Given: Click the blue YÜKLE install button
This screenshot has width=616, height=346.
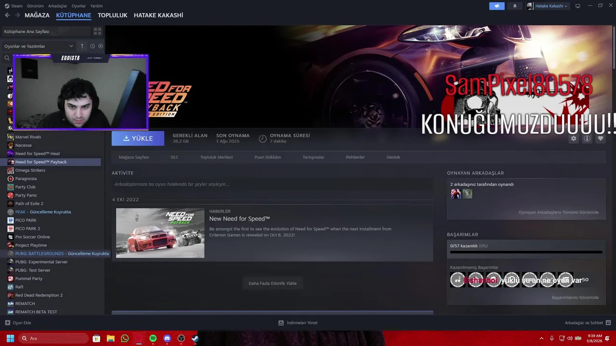Looking at the screenshot, I should (x=138, y=138).
